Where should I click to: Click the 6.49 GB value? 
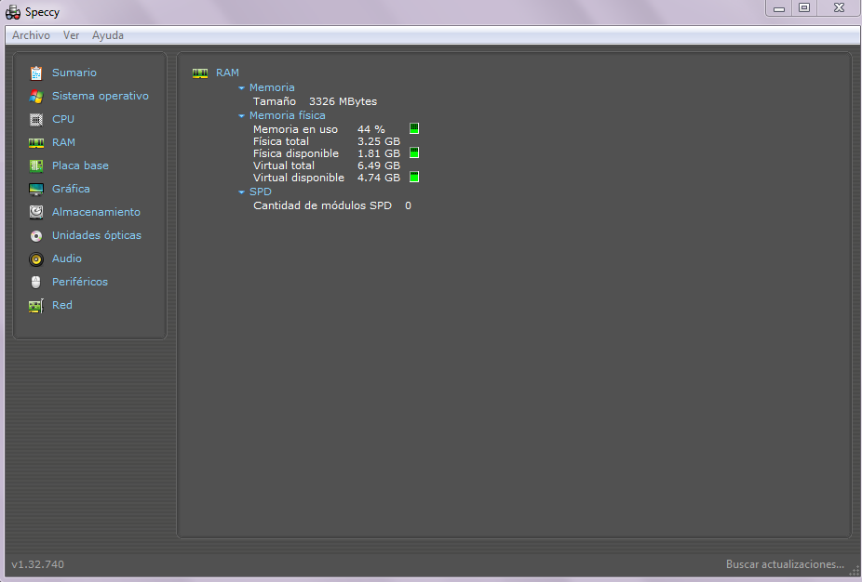(379, 165)
